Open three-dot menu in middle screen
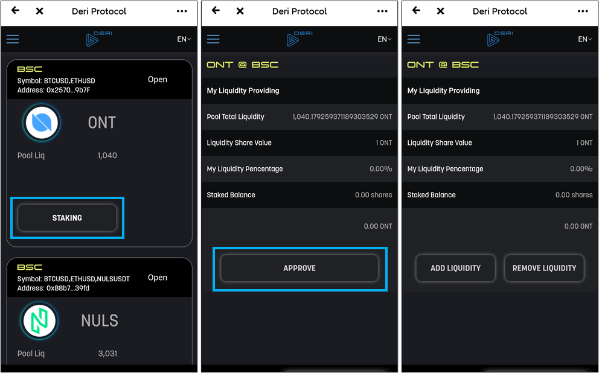Image resolution: width=599 pixels, height=373 pixels. (382, 11)
